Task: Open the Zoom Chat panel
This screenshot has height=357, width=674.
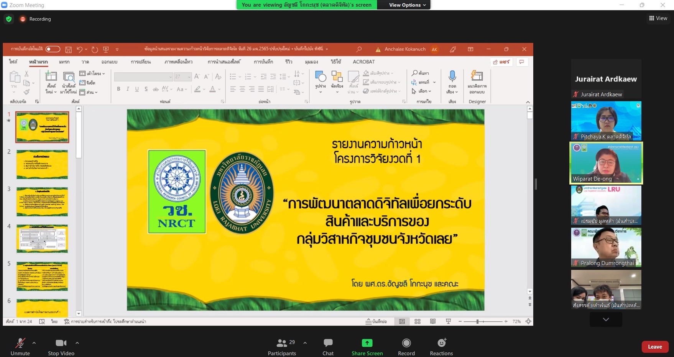Action: click(x=328, y=347)
